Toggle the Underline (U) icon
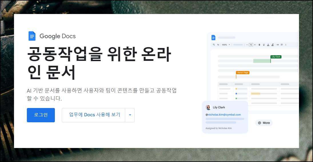The width and height of the screenshot is (313, 162). point(264,45)
